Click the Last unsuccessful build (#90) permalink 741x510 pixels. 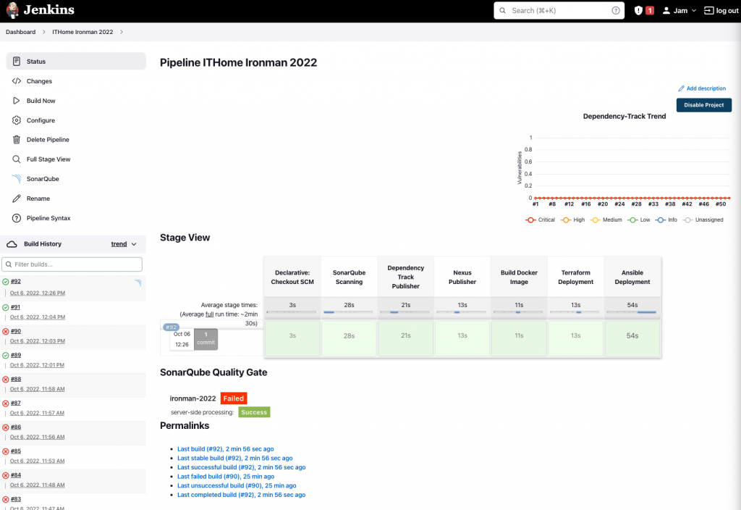click(x=237, y=486)
